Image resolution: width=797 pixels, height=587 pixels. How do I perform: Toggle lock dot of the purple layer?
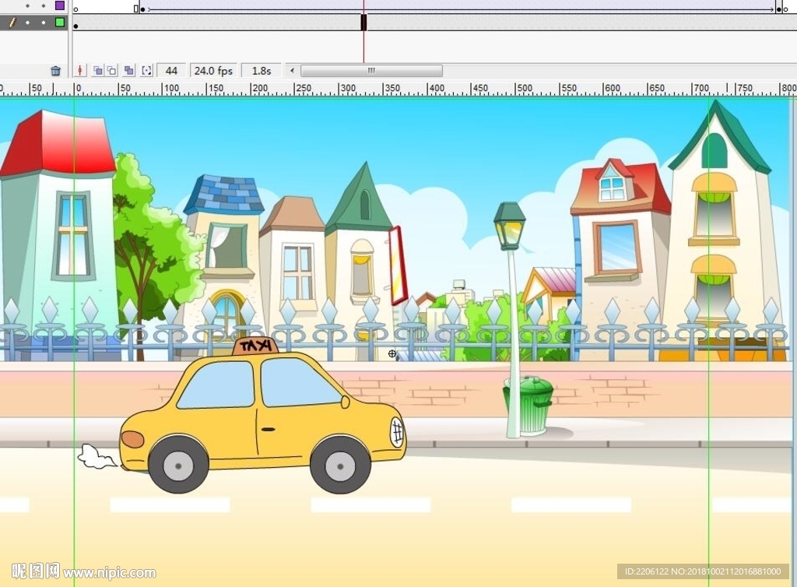42,5
